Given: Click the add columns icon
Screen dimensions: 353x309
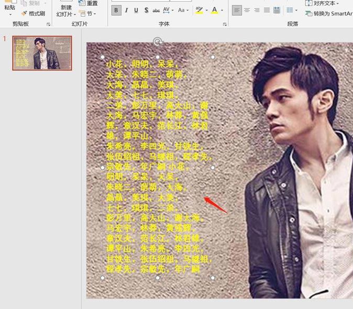Looking at the screenshot, I should 290,10.
